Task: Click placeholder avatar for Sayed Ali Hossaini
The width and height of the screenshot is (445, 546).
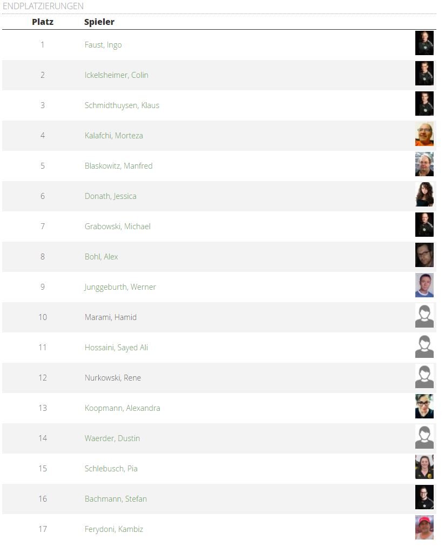Action: [x=424, y=346]
